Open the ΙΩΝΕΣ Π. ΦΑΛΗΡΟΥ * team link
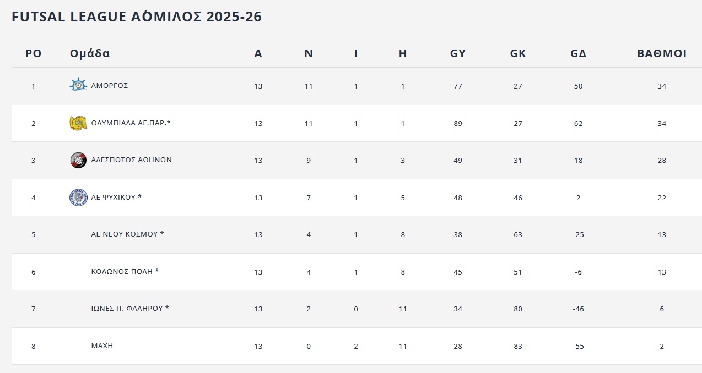The height and width of the screenshot is (373, 702). pyautogui.click(x=130, y=309)
